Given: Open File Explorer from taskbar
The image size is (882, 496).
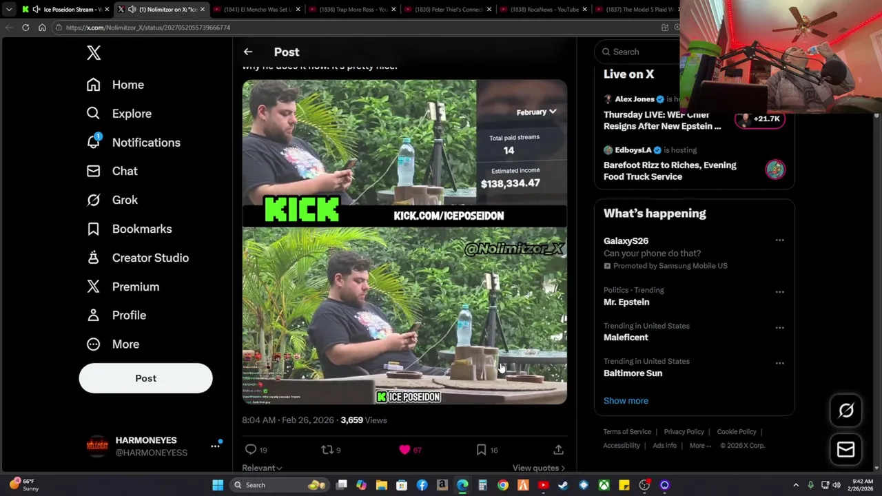Looking at the screenshot, I should coord(381,485).
